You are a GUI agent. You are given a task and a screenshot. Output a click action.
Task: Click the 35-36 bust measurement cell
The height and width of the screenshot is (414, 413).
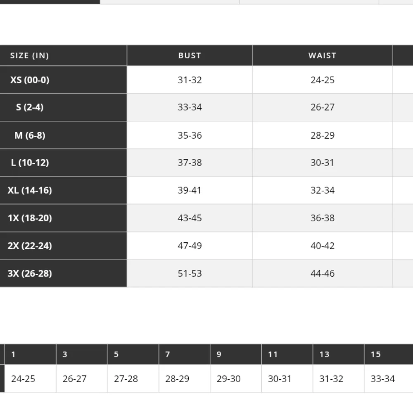pos(190,135)
